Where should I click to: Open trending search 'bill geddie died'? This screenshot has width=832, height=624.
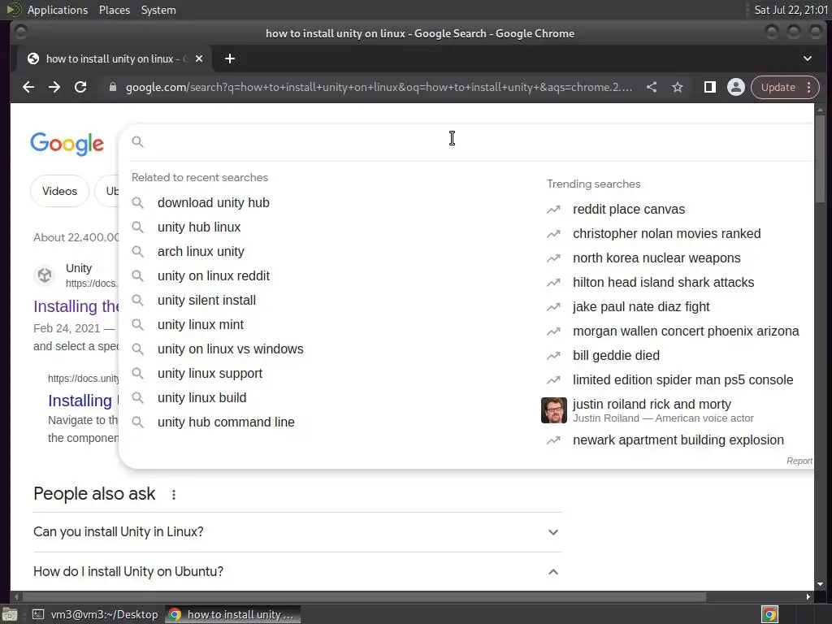[x=616, y=356]
